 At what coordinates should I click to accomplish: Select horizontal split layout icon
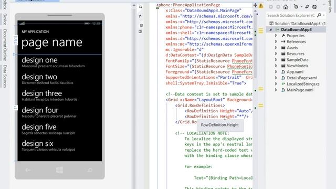[141, 25]
